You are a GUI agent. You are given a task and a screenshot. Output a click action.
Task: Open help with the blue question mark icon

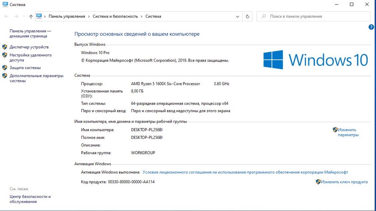click(371, 27)
